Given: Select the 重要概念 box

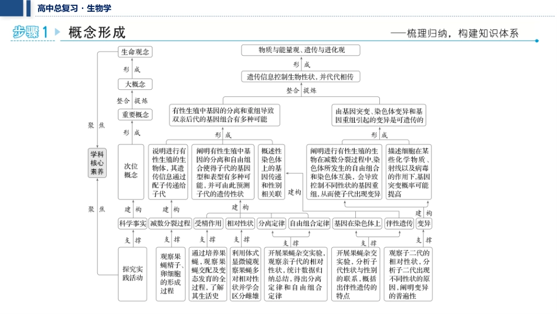Looking at the screenshot, I should coord(135,114).
